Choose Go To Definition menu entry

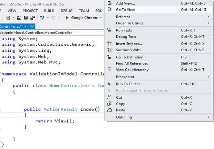(x=158, y=57)
